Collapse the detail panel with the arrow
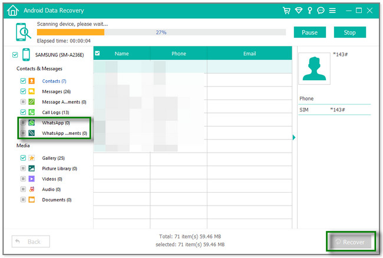The width and height of the screenshot is (383, 258). tap(294, 137)
